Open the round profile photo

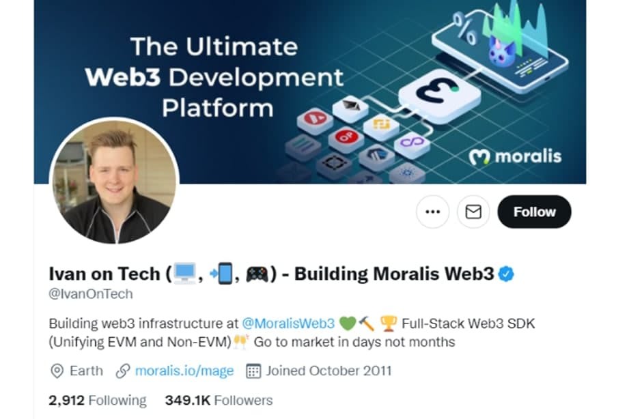point(115,181)
